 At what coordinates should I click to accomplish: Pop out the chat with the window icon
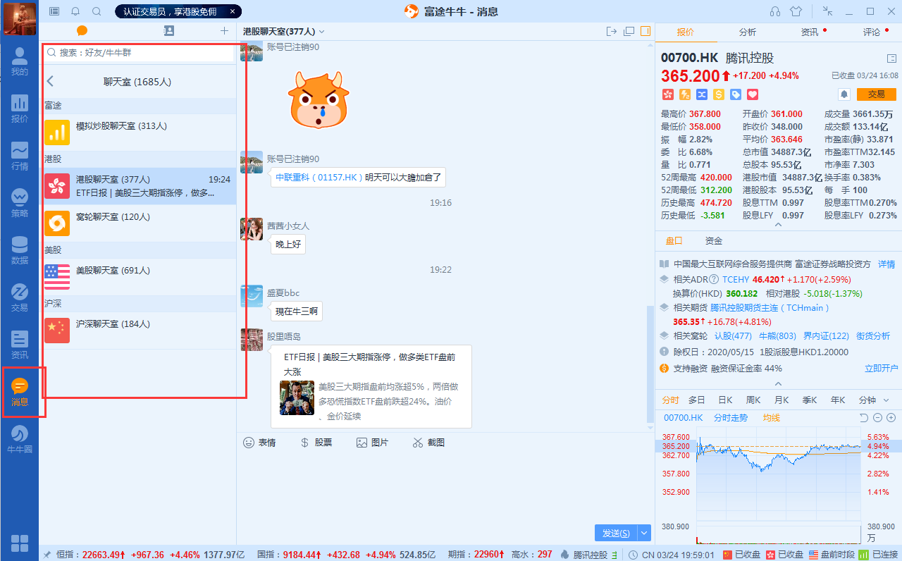[629, 31]
